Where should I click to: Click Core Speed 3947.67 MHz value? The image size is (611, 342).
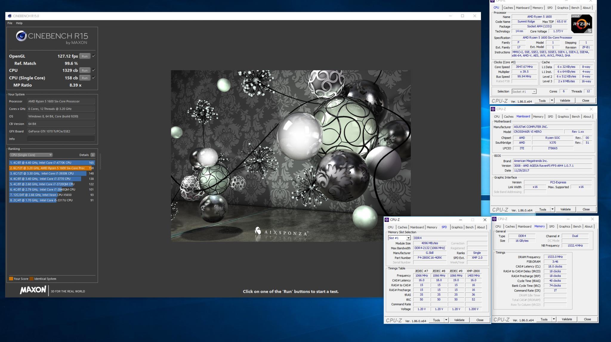click(524, 67)
